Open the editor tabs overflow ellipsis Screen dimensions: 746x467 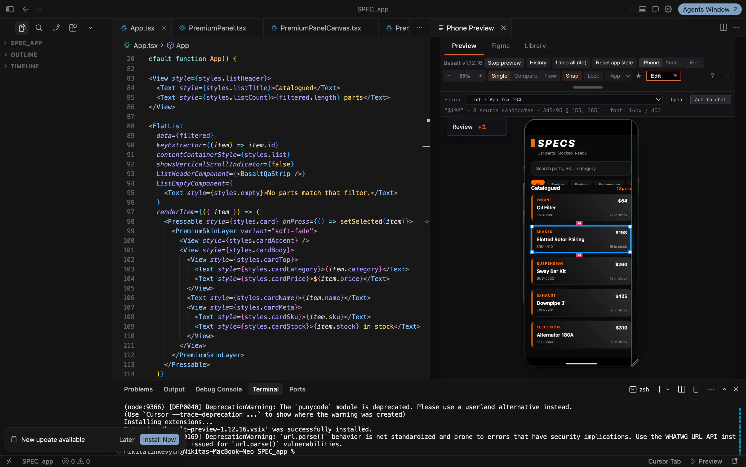pyautogui.click(x=419, y=28)
